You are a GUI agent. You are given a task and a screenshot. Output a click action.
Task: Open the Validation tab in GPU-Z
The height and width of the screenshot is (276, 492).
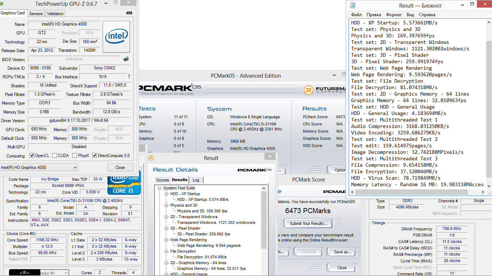point(55,14)
